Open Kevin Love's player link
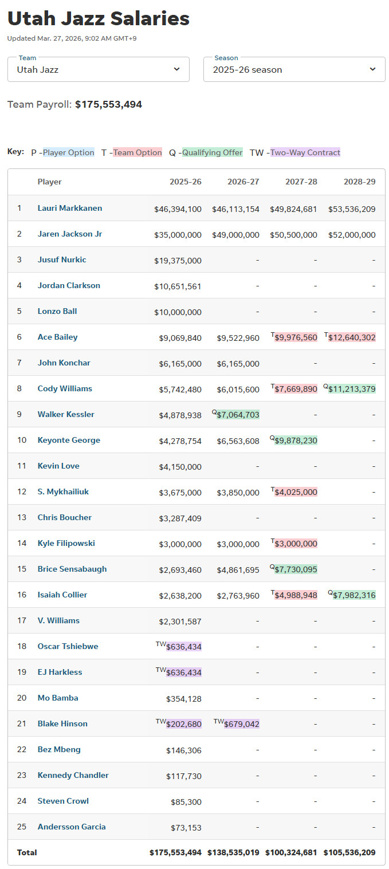The width and height of the screenshot is (389, 869). click(58, 466)
